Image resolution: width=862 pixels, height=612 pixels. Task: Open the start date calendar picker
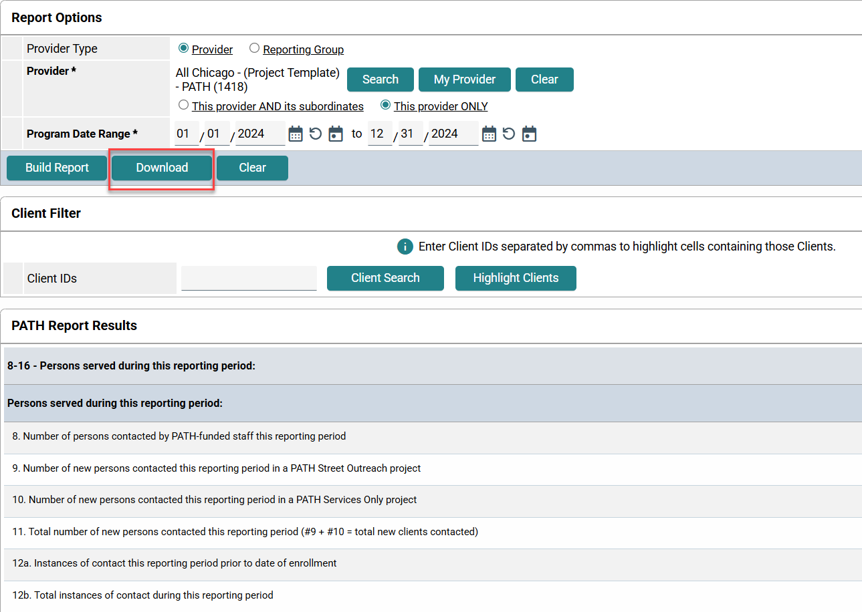[x=296, y=134]
